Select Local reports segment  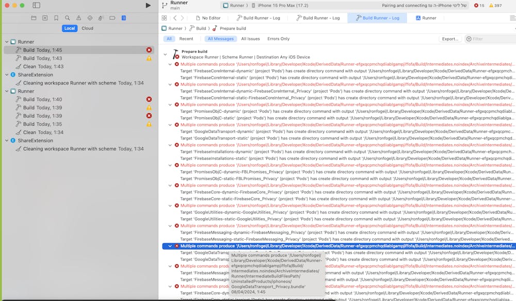coord(70,28)
